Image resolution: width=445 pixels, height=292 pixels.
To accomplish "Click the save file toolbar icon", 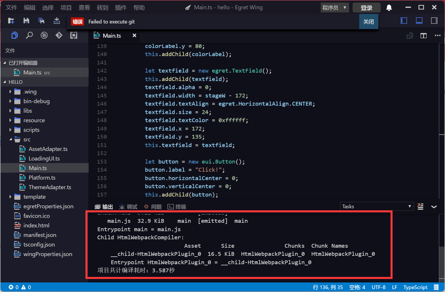I will 26,21.
